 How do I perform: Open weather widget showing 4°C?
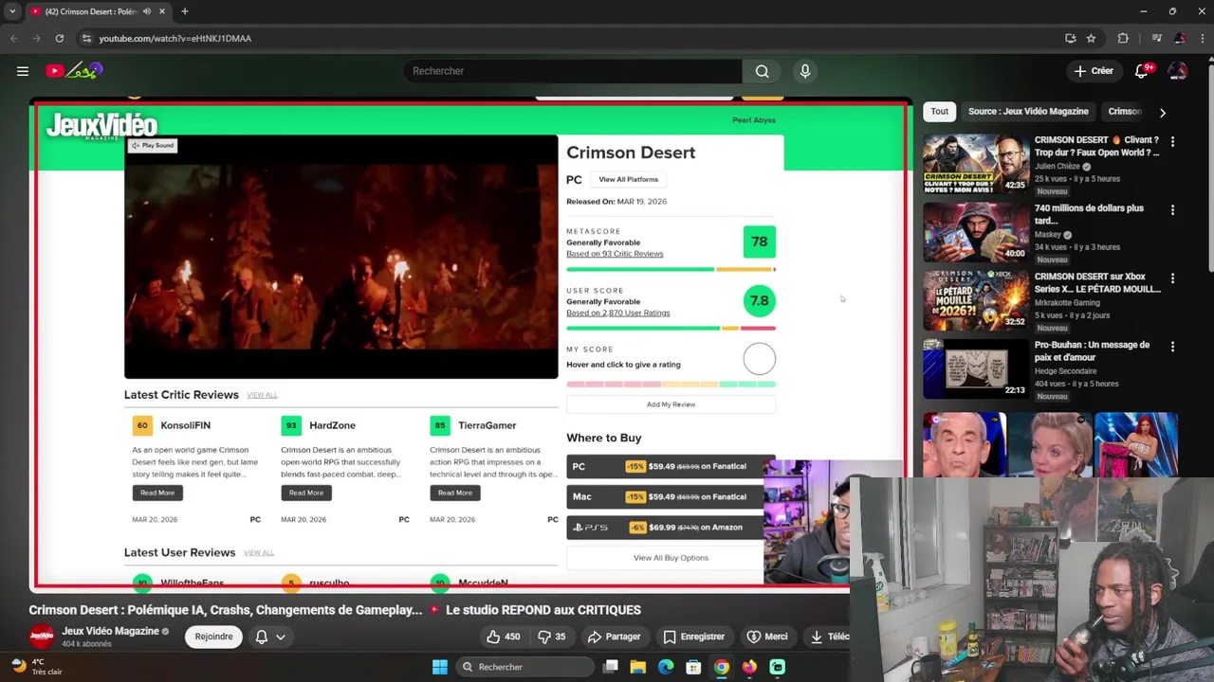point(36,667)
